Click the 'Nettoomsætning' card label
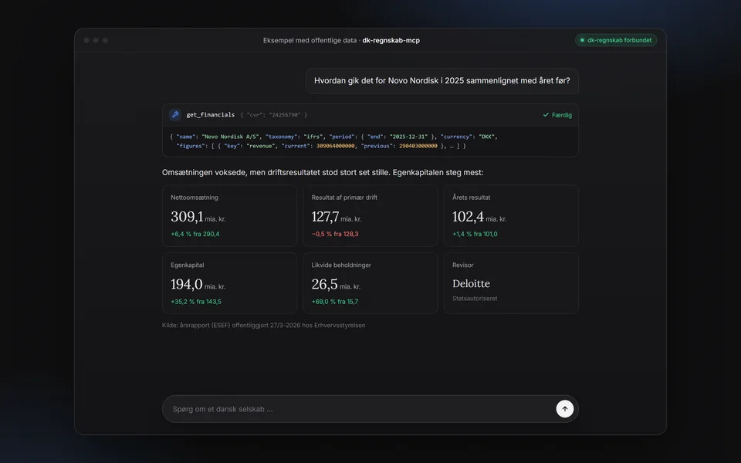The image size is (741, 463). (x=195, y=198)
